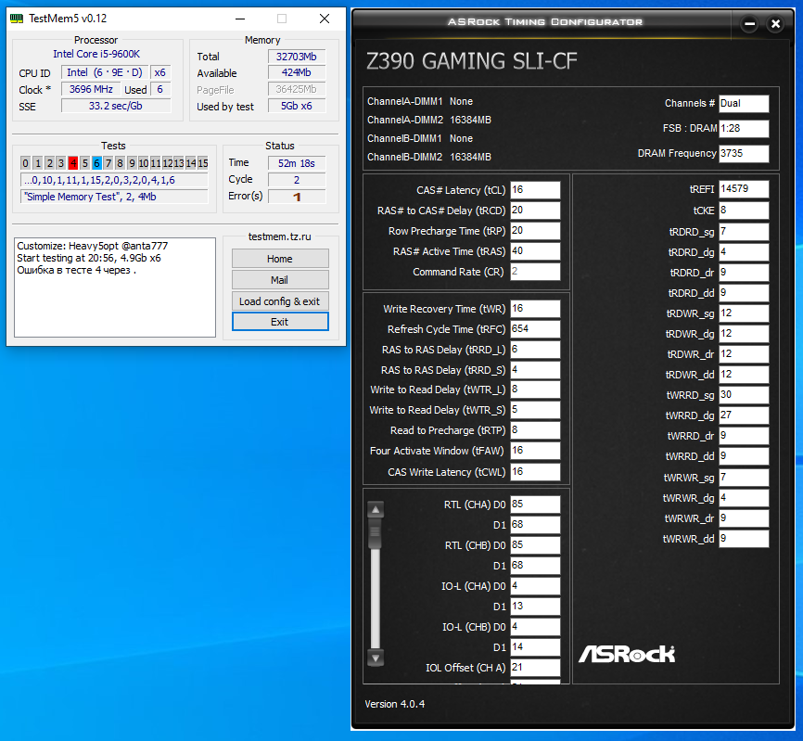
Task: Click the tWRRD_sg value field
Action: (744, 395)
